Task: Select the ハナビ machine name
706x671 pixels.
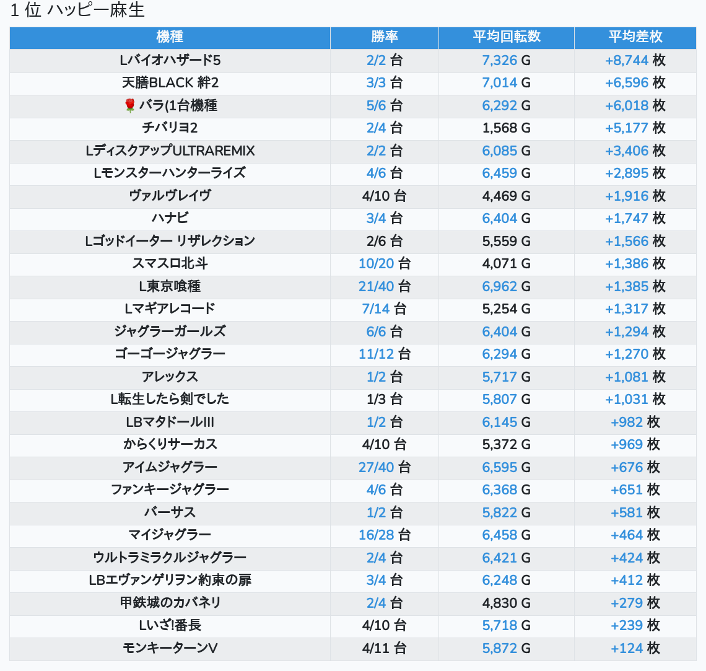Action: coord(170,219)
